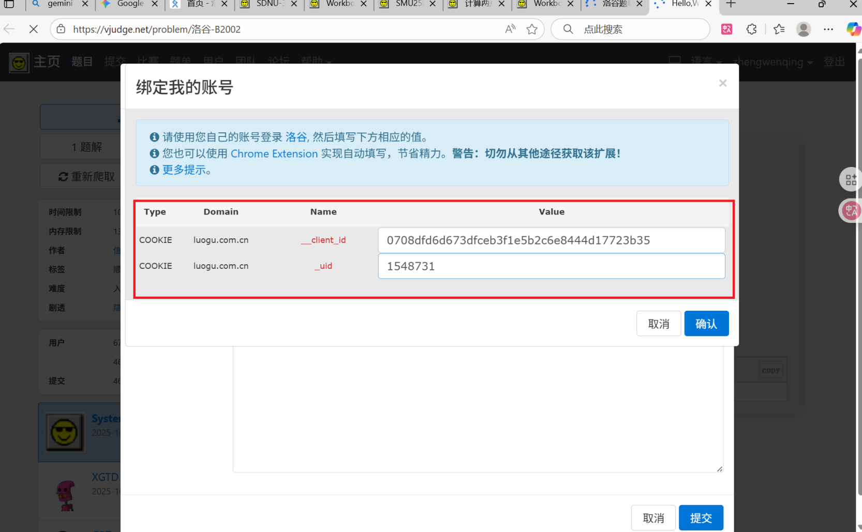
Task: Click the stop loading icon in toolbar
Action: tap(34, 29)
